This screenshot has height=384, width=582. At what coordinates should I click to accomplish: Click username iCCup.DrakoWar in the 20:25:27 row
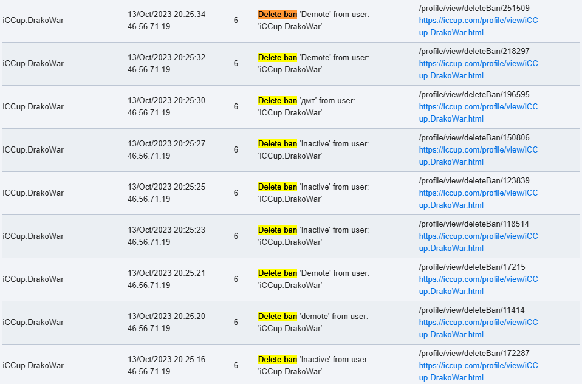33,149
